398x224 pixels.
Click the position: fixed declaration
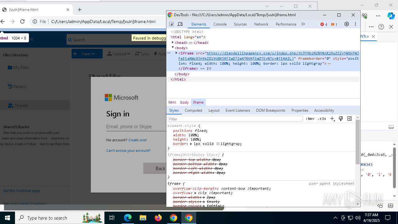pyautogui.click(x=190, y=131)
